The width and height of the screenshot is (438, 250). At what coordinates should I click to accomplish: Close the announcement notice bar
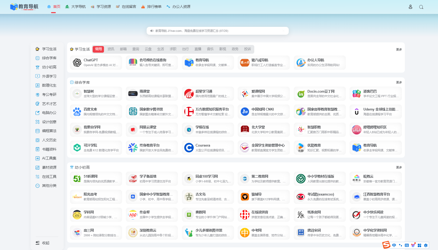(283, 31)
